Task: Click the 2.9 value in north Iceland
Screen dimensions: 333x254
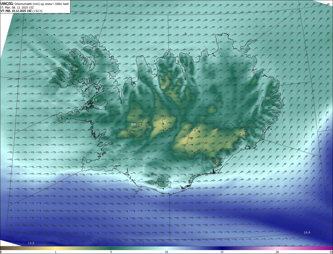Action: 163,88
